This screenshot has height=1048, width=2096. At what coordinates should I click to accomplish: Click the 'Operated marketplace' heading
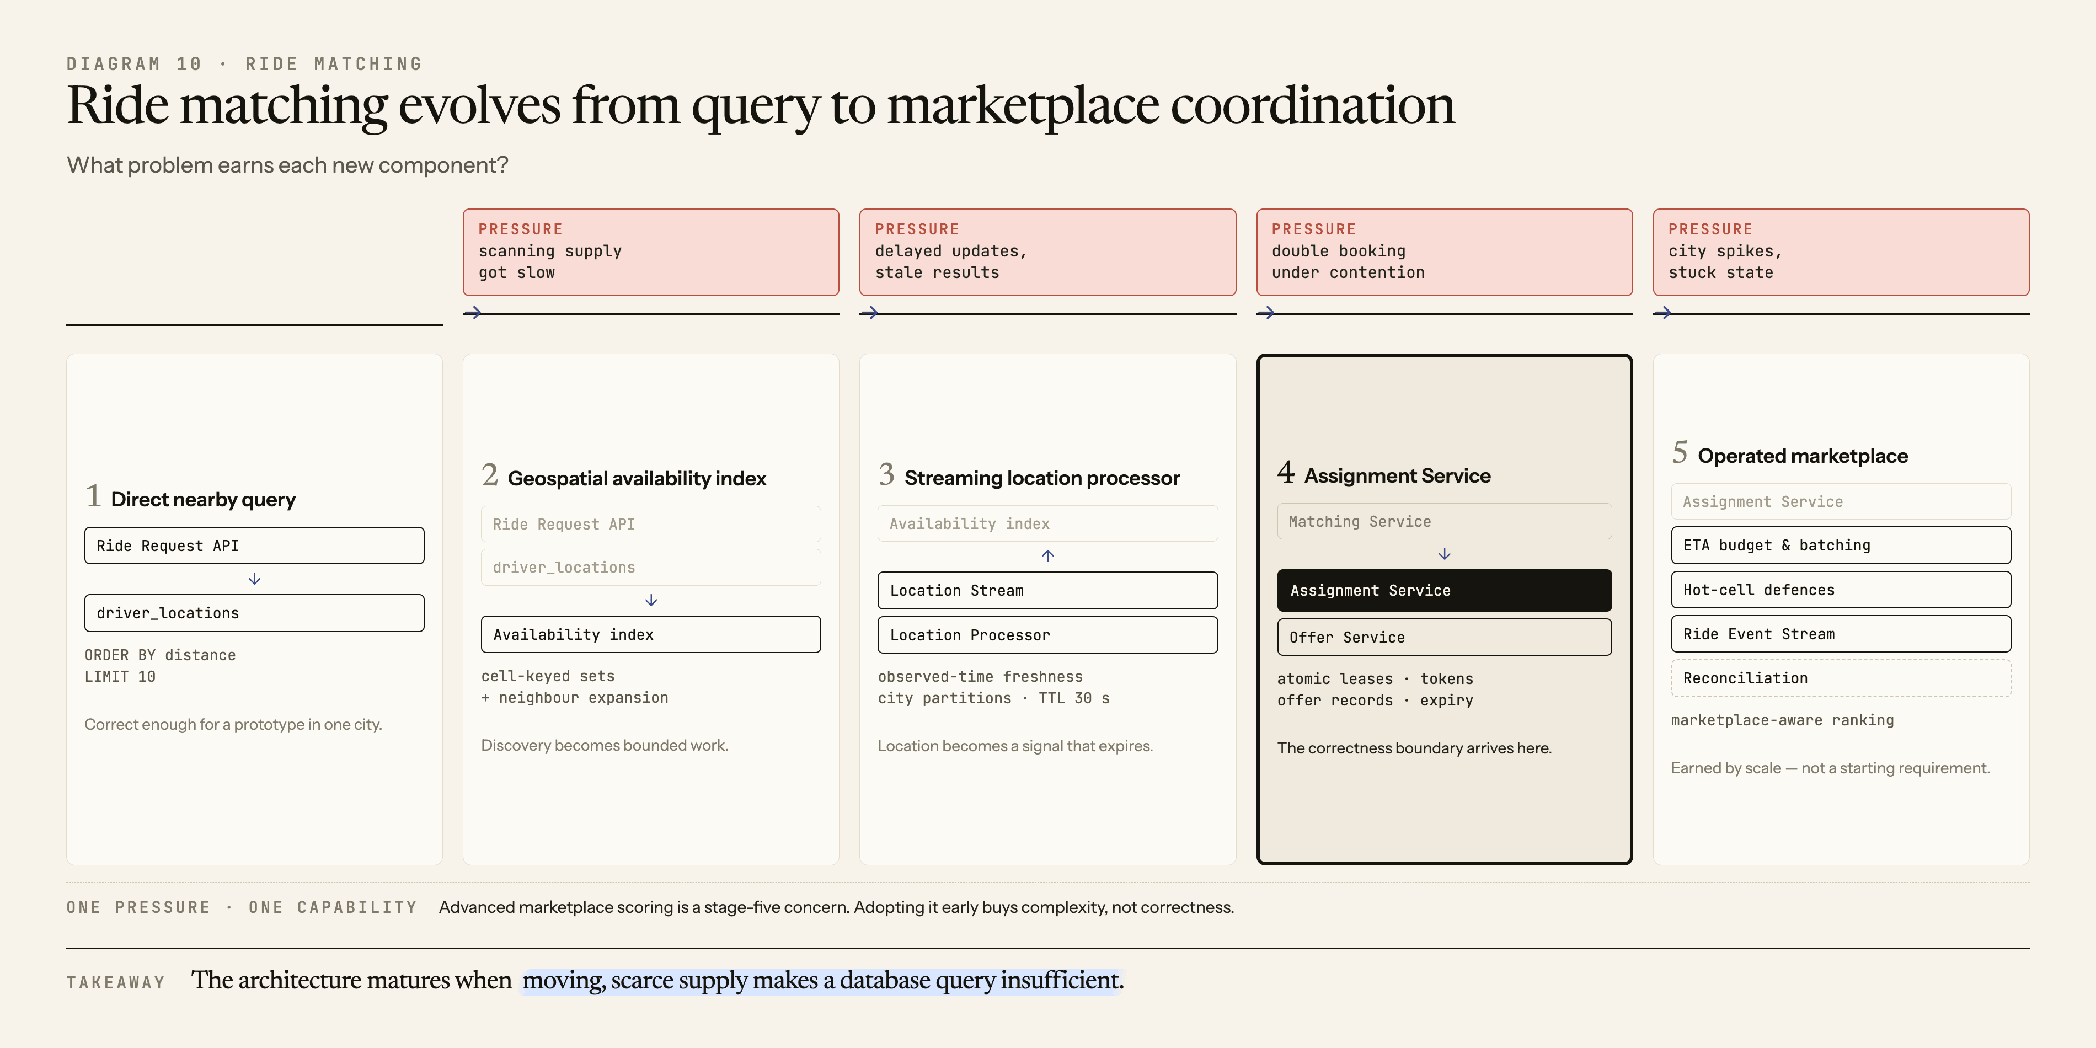[1803, 456]
